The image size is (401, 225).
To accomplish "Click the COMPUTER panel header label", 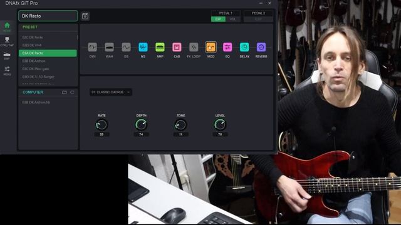I will [33, 92].
